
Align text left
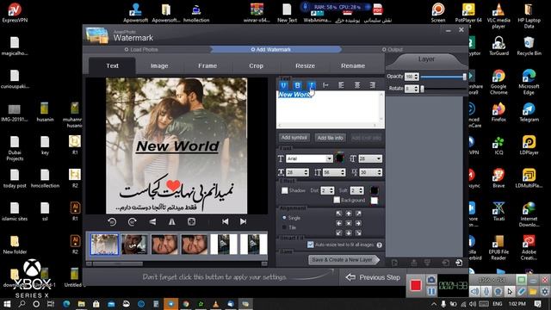[341, 85]
